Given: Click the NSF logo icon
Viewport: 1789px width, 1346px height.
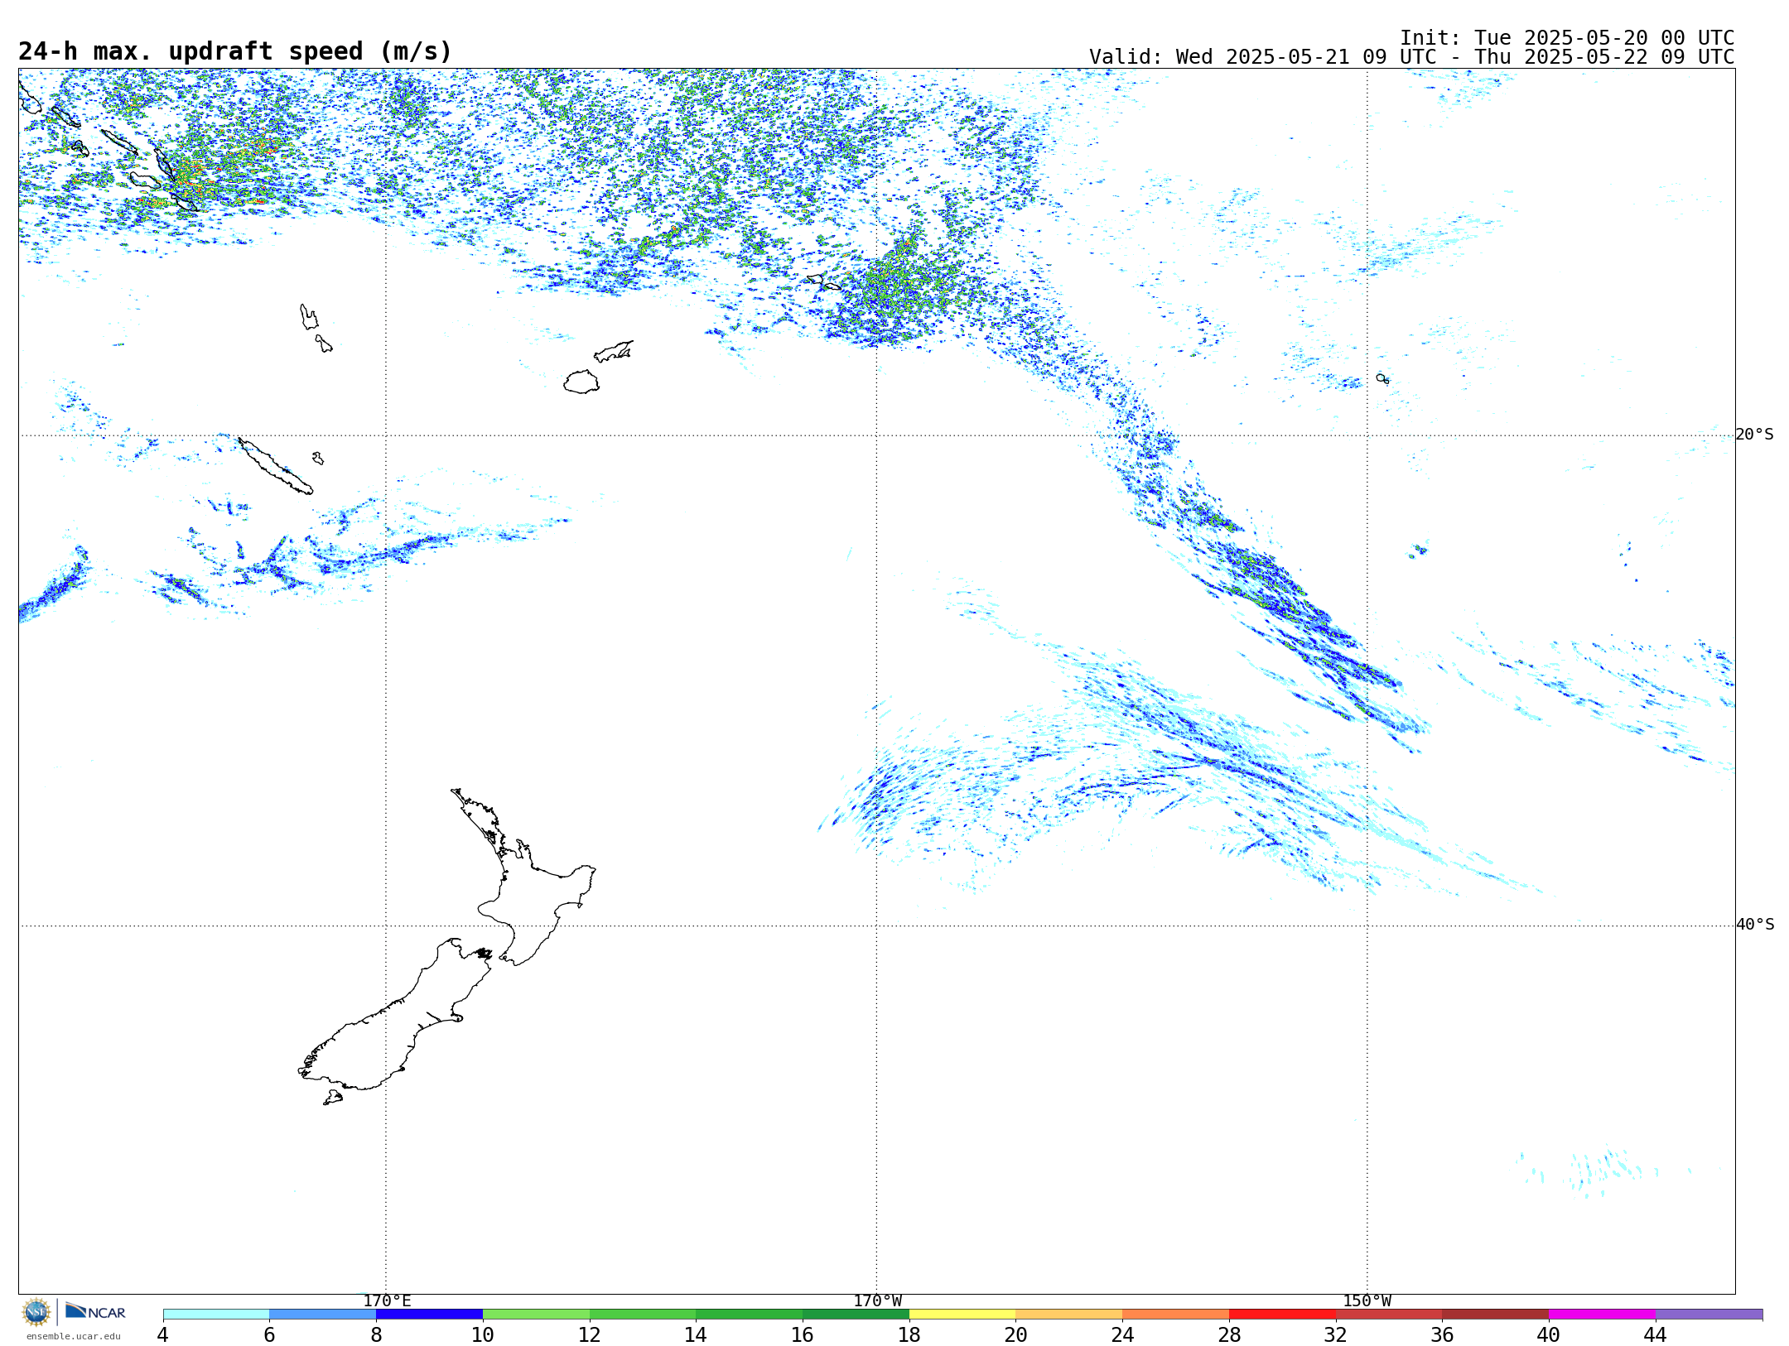Looking at the screenshot, I should 36,1312.
